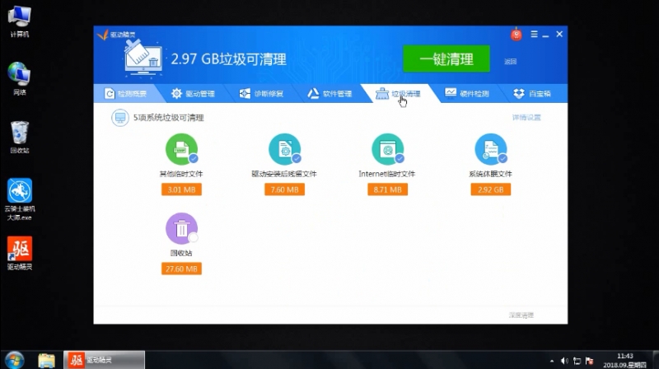Click the 系统休眠文件 icon

[490, 149]
